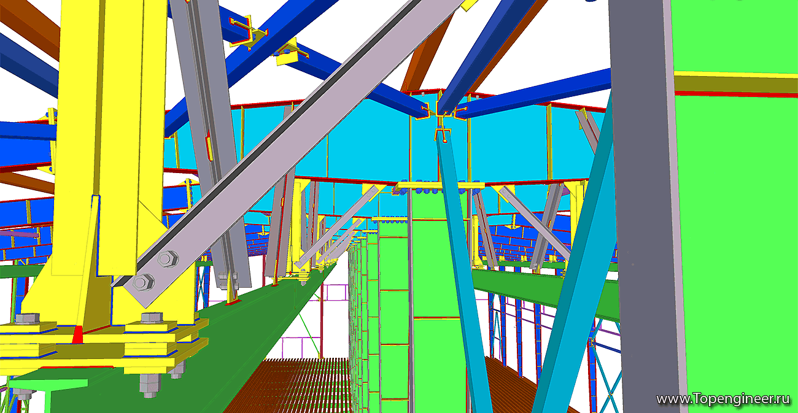Select the lower hex bolt on grey brace
This screenshot has height=413, width=798.
point(142,282)
